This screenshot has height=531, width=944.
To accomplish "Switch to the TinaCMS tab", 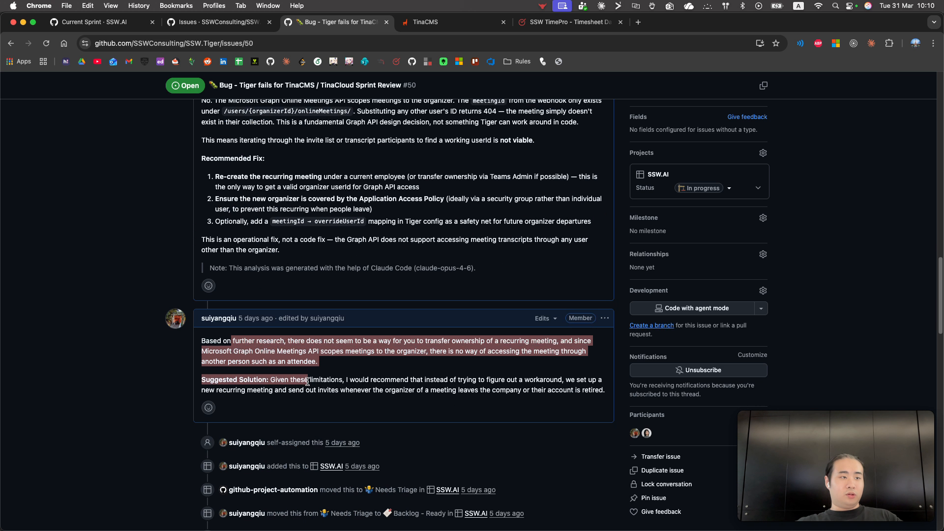I will tap(425, 22).
